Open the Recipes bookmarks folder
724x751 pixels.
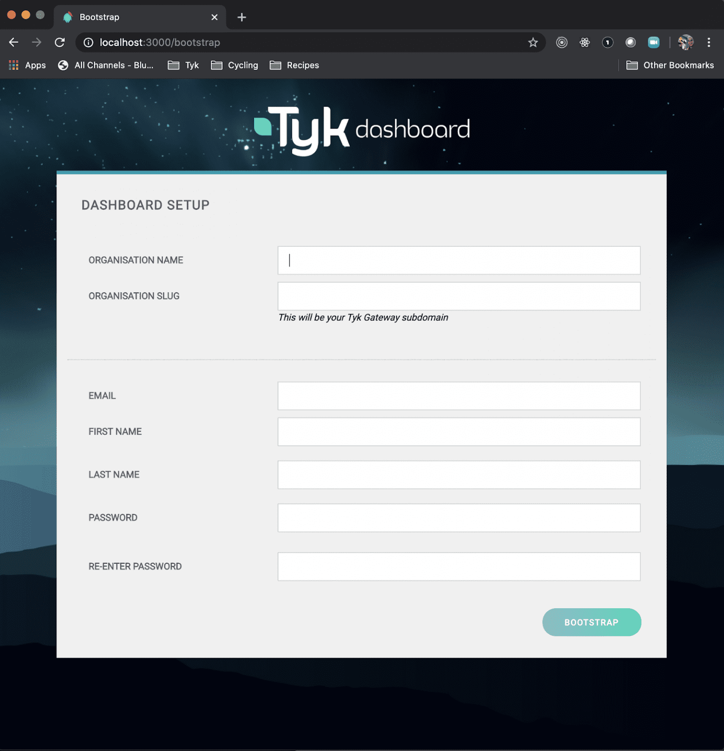(294, 65)
